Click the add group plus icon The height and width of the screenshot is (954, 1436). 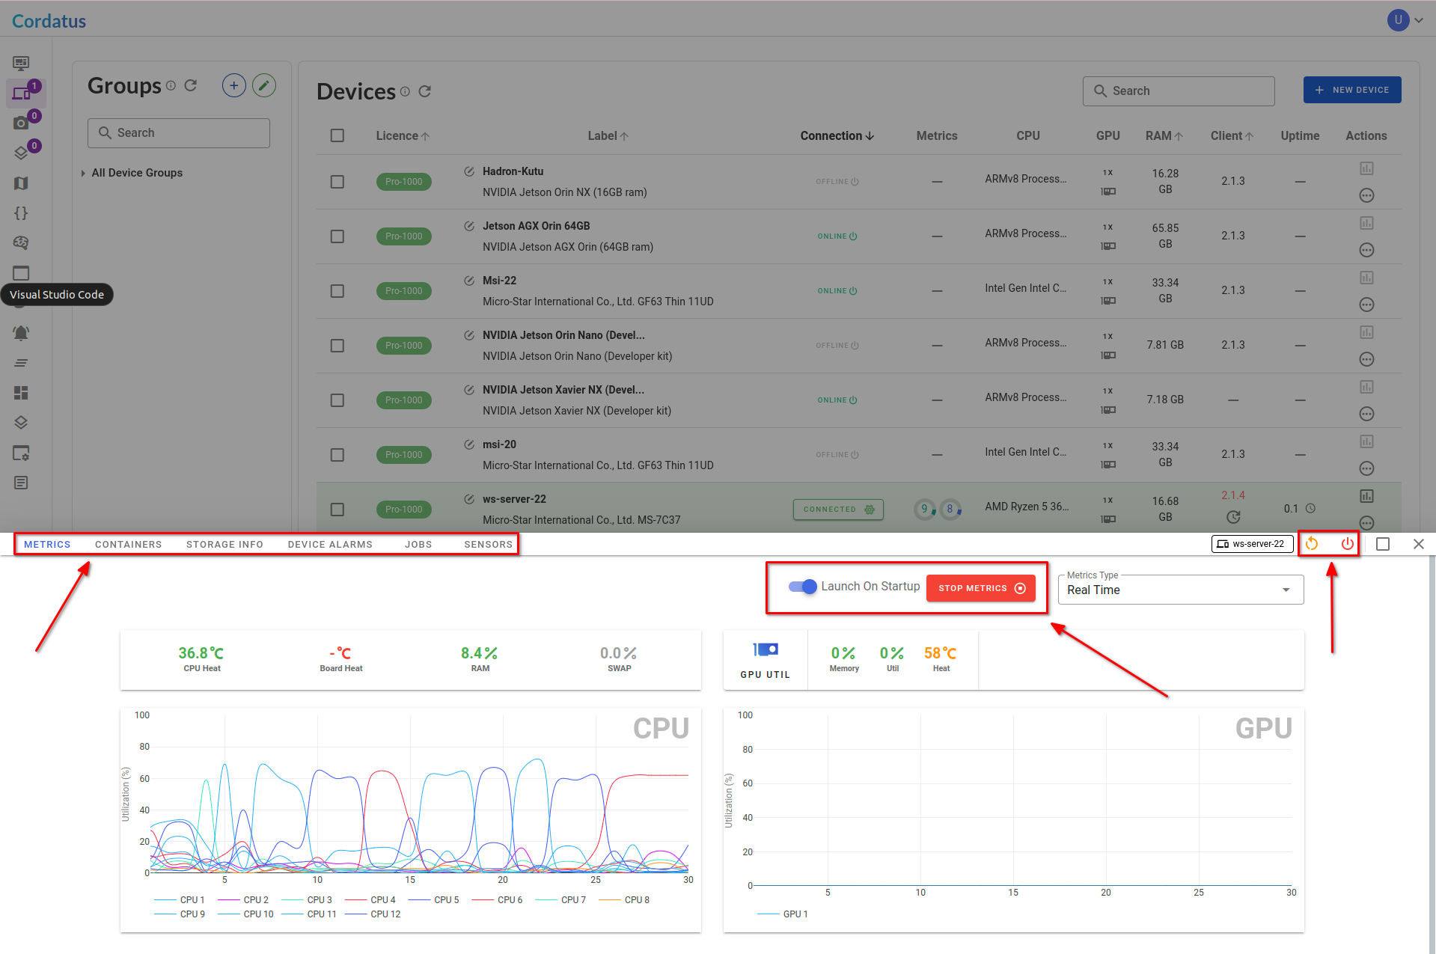(x=234, y=86)
